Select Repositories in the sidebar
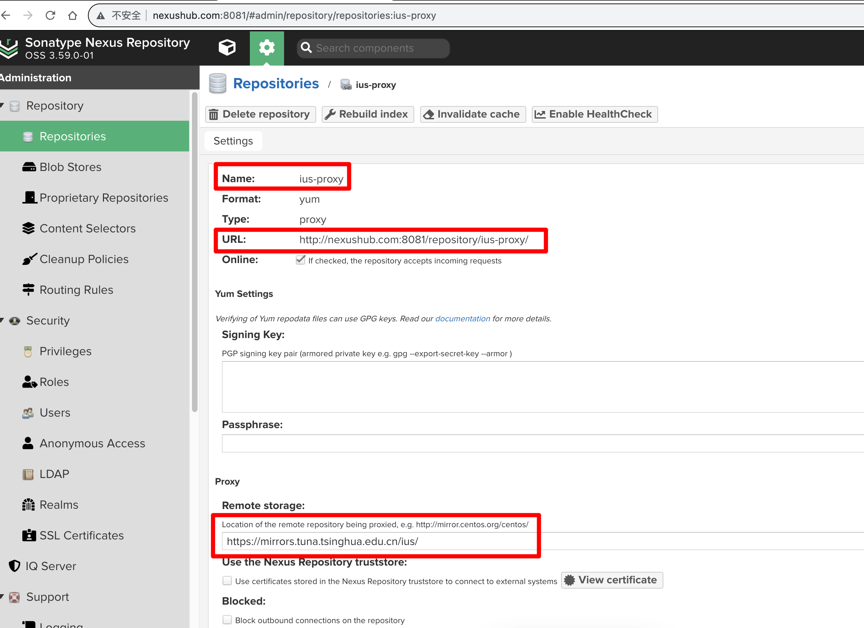 (95, 136)
